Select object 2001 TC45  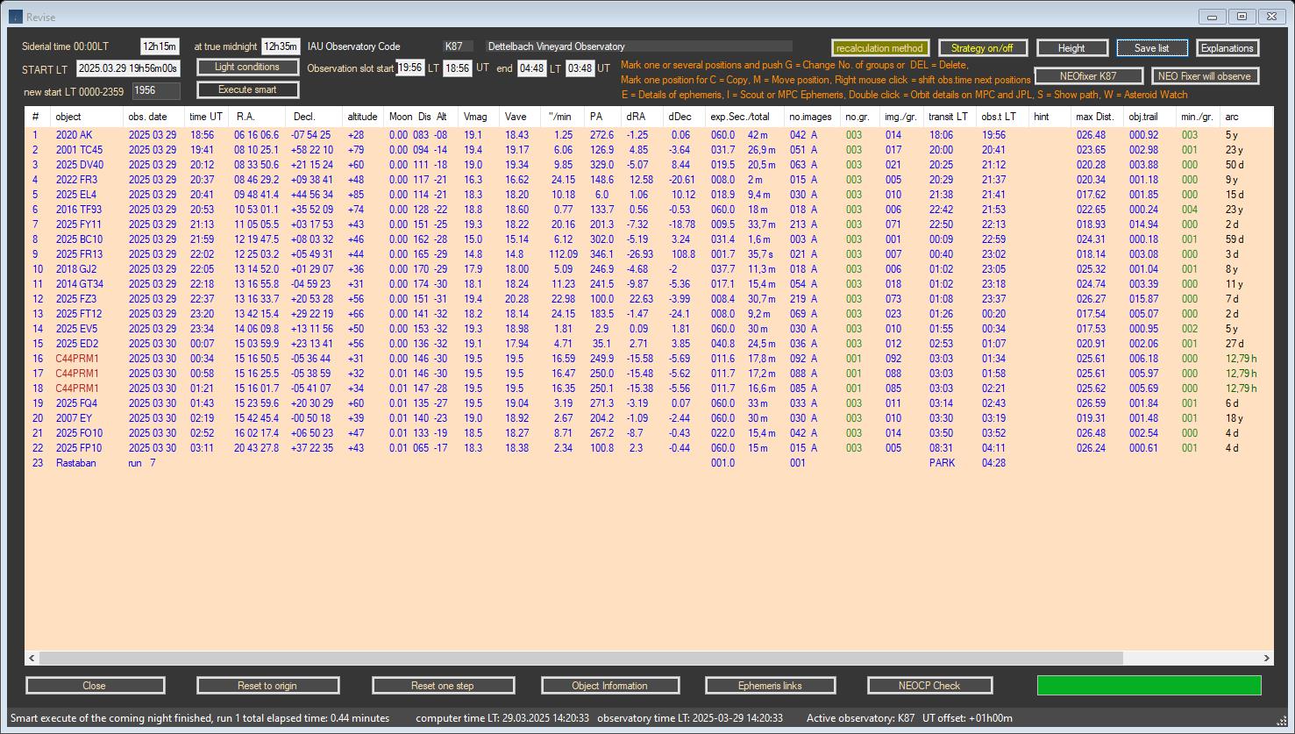tap(79, 150)
